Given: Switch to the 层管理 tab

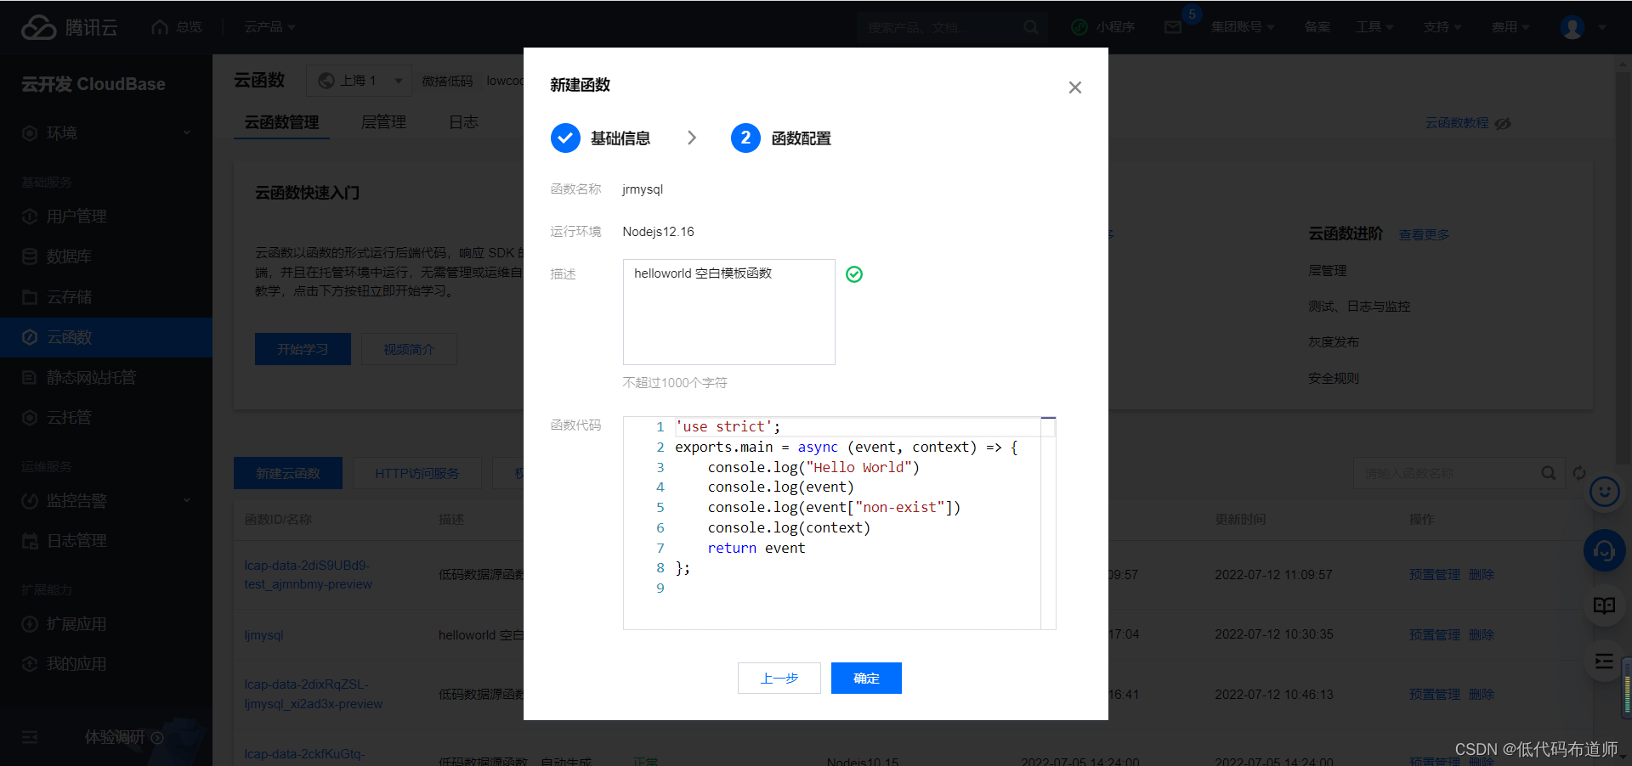Looking at the screenshot, I should [x=383, y=122].
